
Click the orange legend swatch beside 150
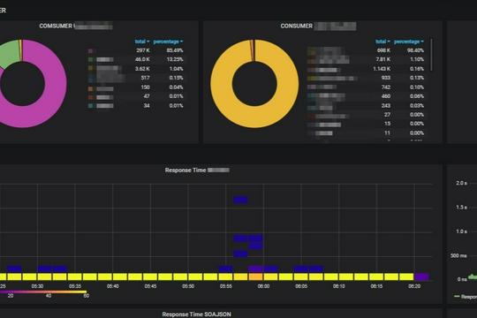[x=90, y=88]
